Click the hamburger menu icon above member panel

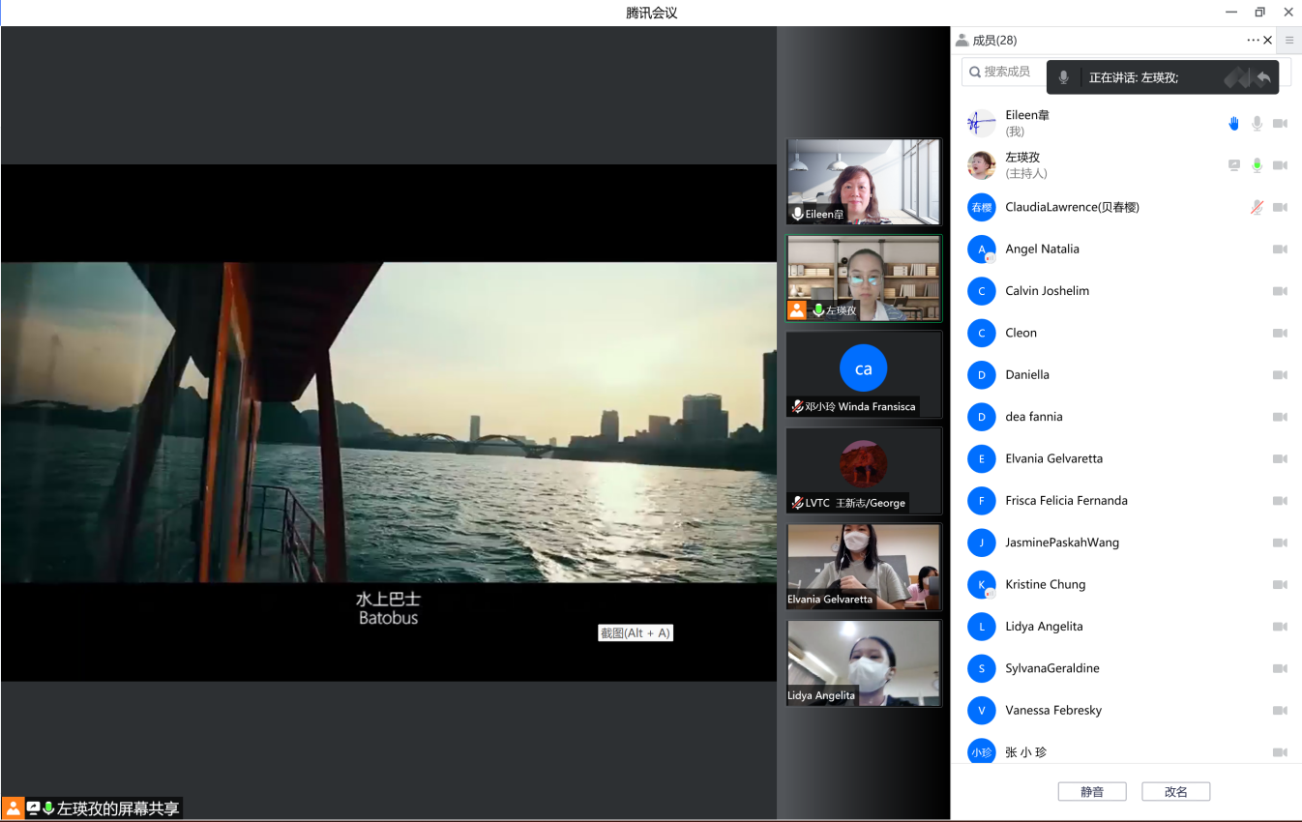(1289, 41)
